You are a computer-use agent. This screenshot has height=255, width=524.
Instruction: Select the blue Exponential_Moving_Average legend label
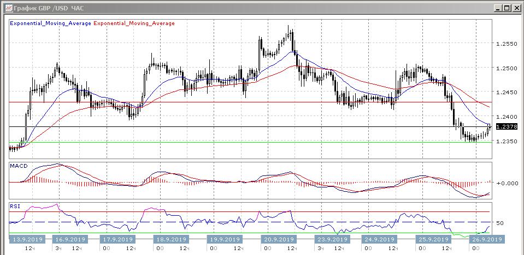point(50,23)
